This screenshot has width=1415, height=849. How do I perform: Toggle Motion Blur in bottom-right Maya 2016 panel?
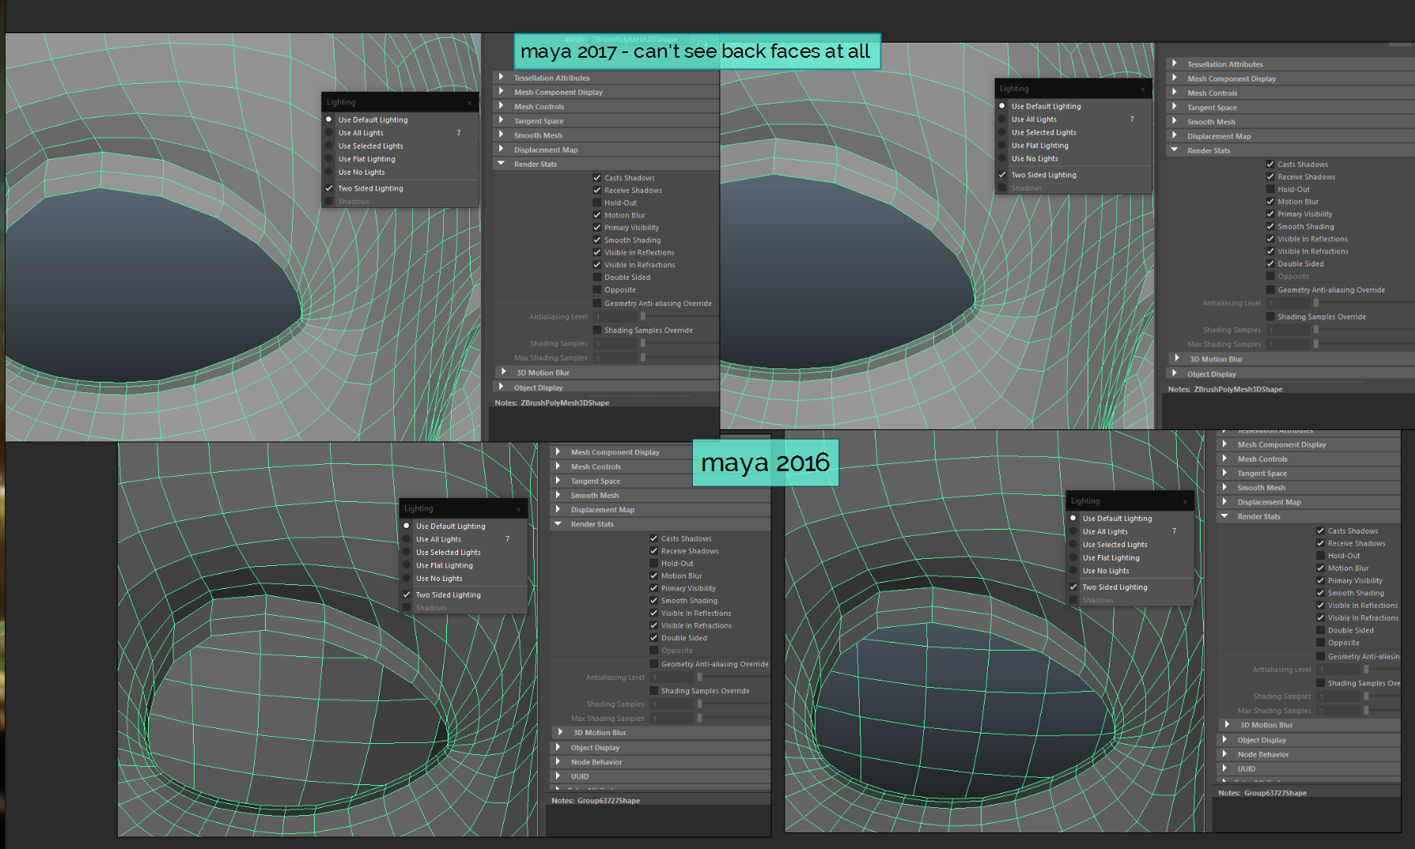click(1321, 568)
